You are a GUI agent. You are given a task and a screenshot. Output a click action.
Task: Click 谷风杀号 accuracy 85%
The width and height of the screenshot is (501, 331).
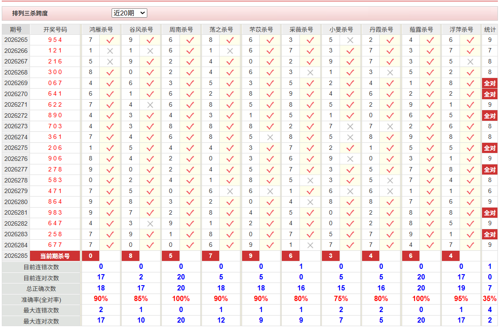pyautogui.click(x=141, y=299)
